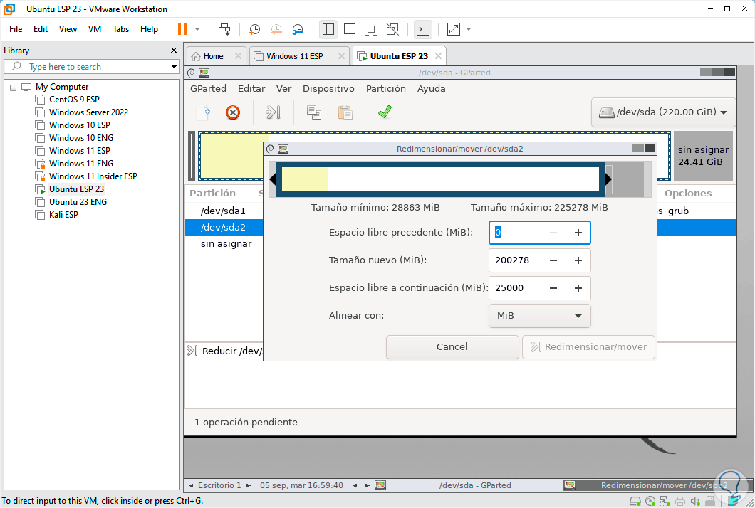Collapse the My Computer tree node
Image resolution: width=755 pixels, height=508 pixels.
(13, 88)
